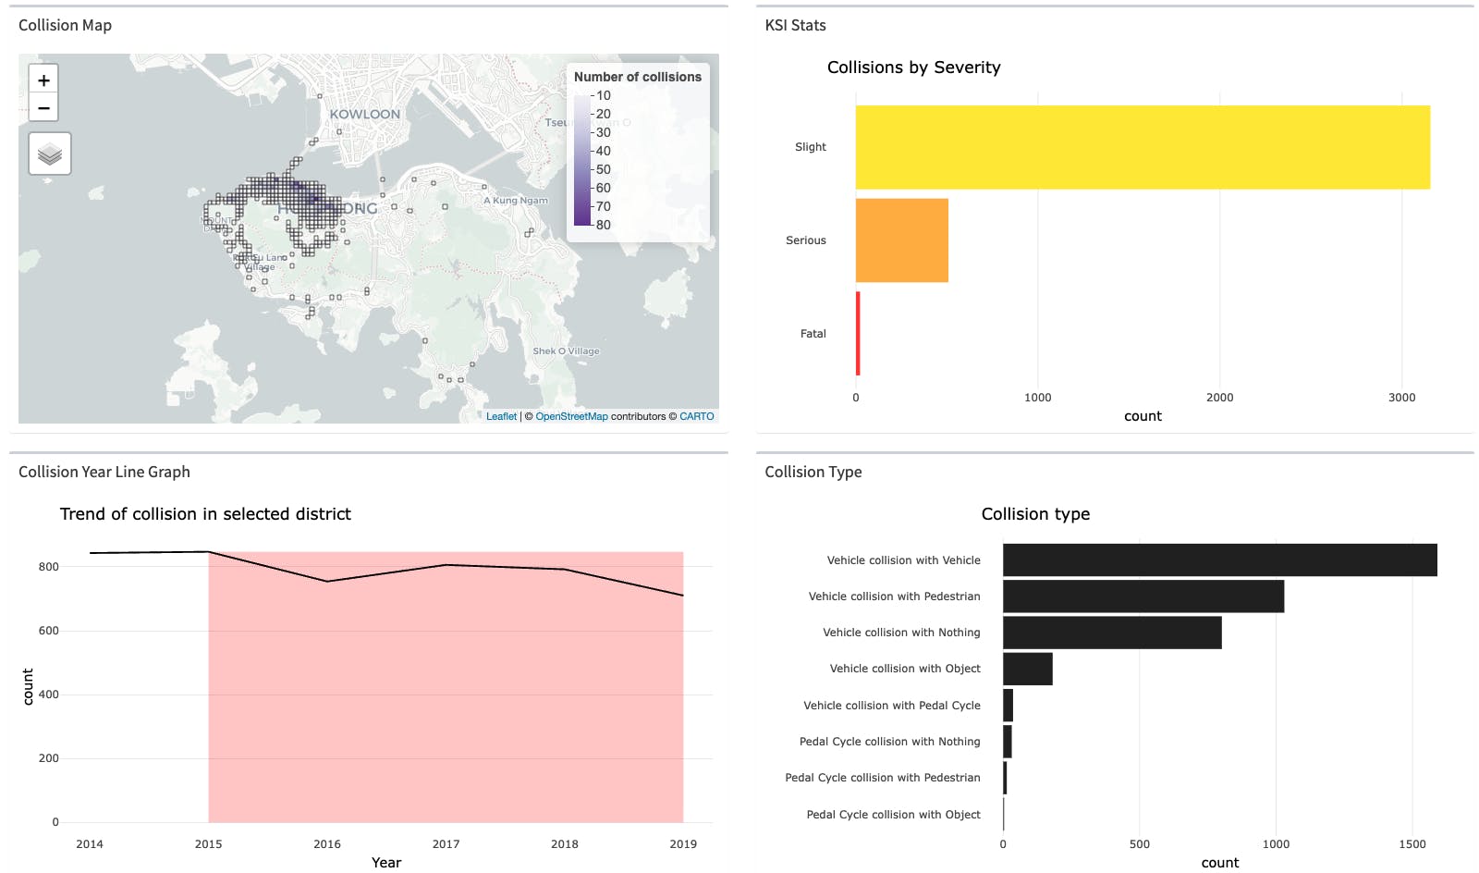This screenshot has width=1479, height=873.
Task: Click the '1500' tick on collision type chart
Action: pos(1412,844)
